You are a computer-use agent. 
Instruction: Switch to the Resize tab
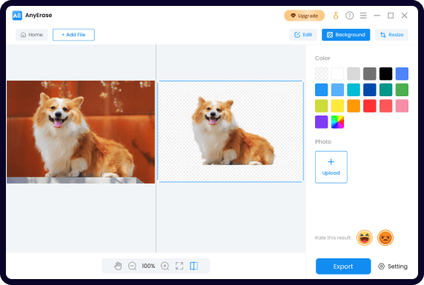coord(391,35)
